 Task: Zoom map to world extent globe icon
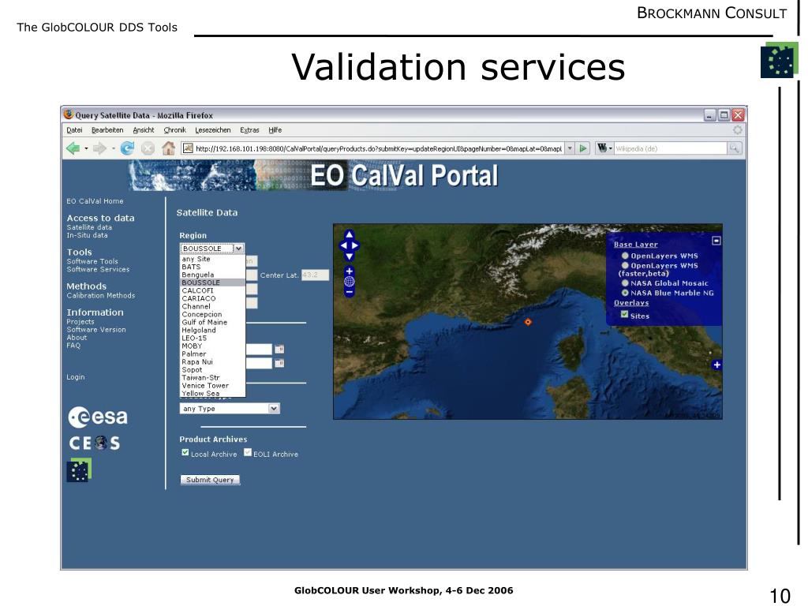[x=350, y=282]
